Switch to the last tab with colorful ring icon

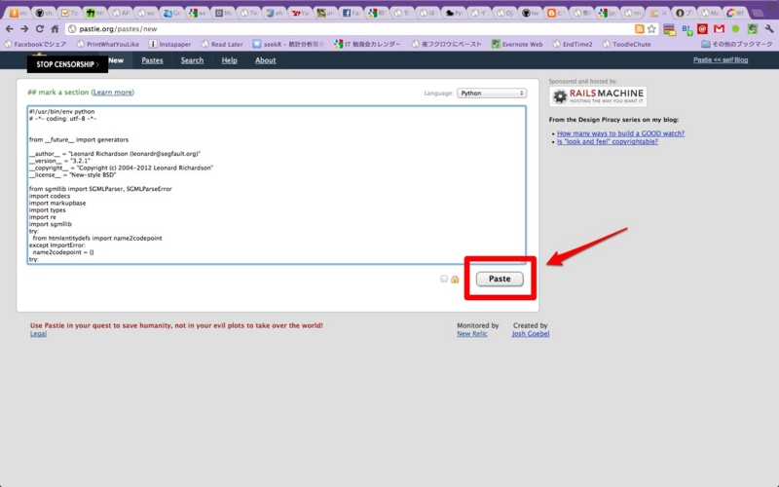click(x=735, y=13)
